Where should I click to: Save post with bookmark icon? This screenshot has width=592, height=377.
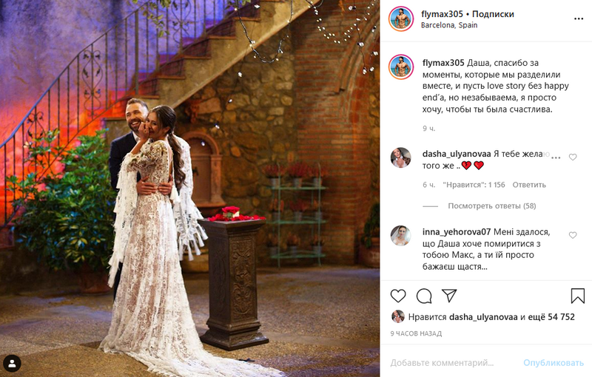[x=578, y=296]
